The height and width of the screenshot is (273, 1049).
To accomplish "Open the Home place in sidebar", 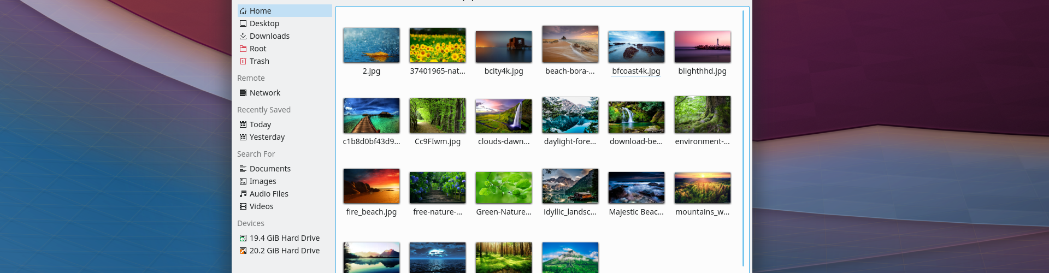I will [x=260, y=11].
